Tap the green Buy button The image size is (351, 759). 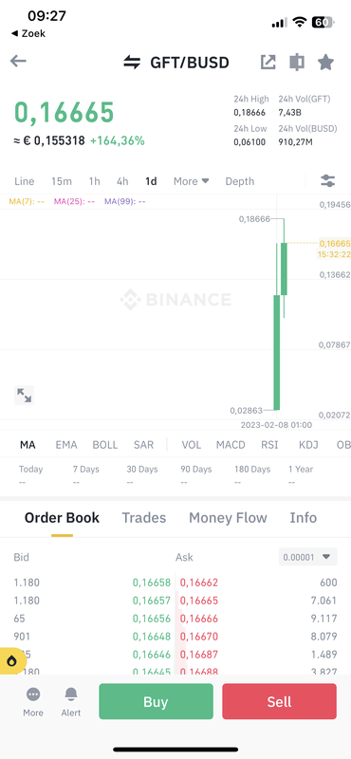pyautogui.click(x=156, y=701)
